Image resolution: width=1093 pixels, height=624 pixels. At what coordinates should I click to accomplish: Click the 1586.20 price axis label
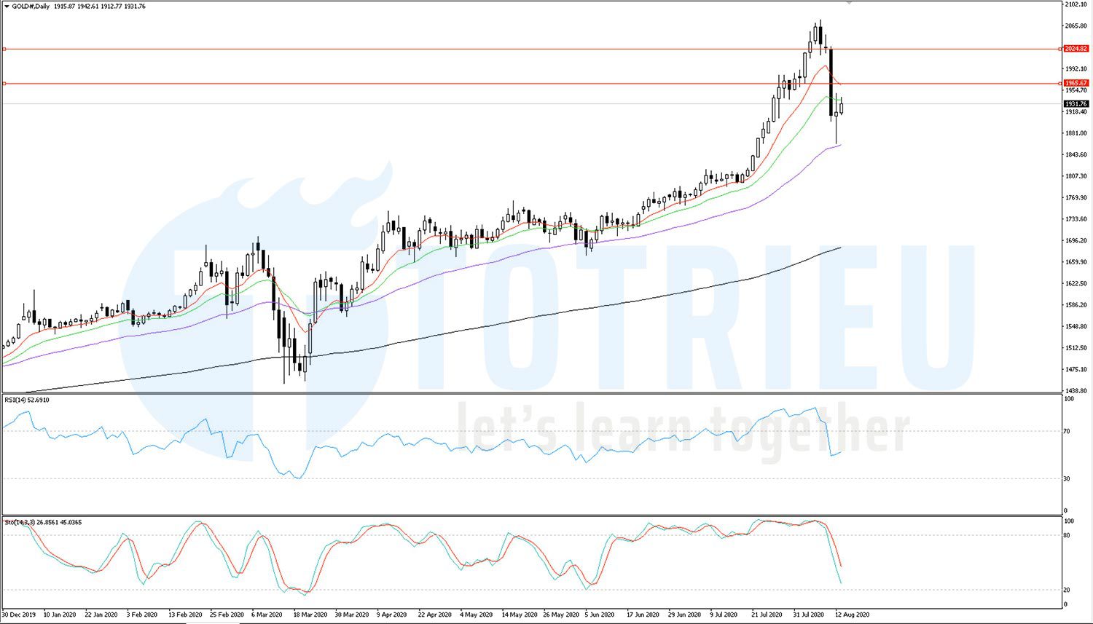pyautogui.click(x=1076, y=305)
